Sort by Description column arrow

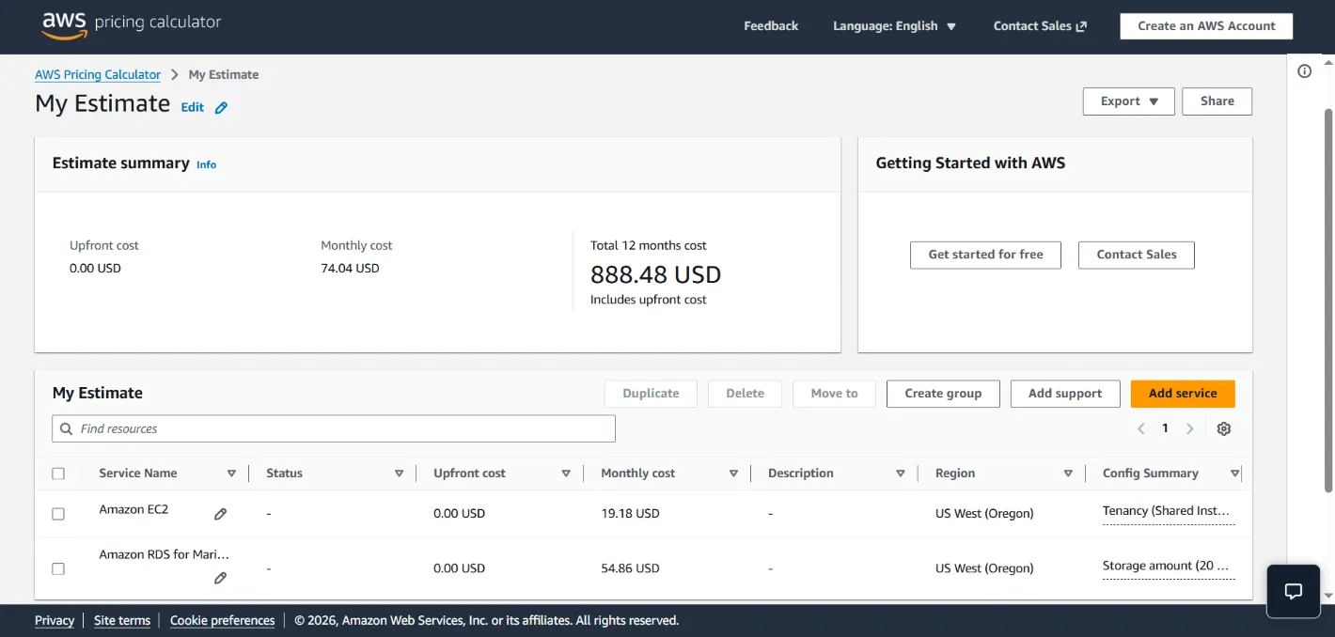point(901,474)
